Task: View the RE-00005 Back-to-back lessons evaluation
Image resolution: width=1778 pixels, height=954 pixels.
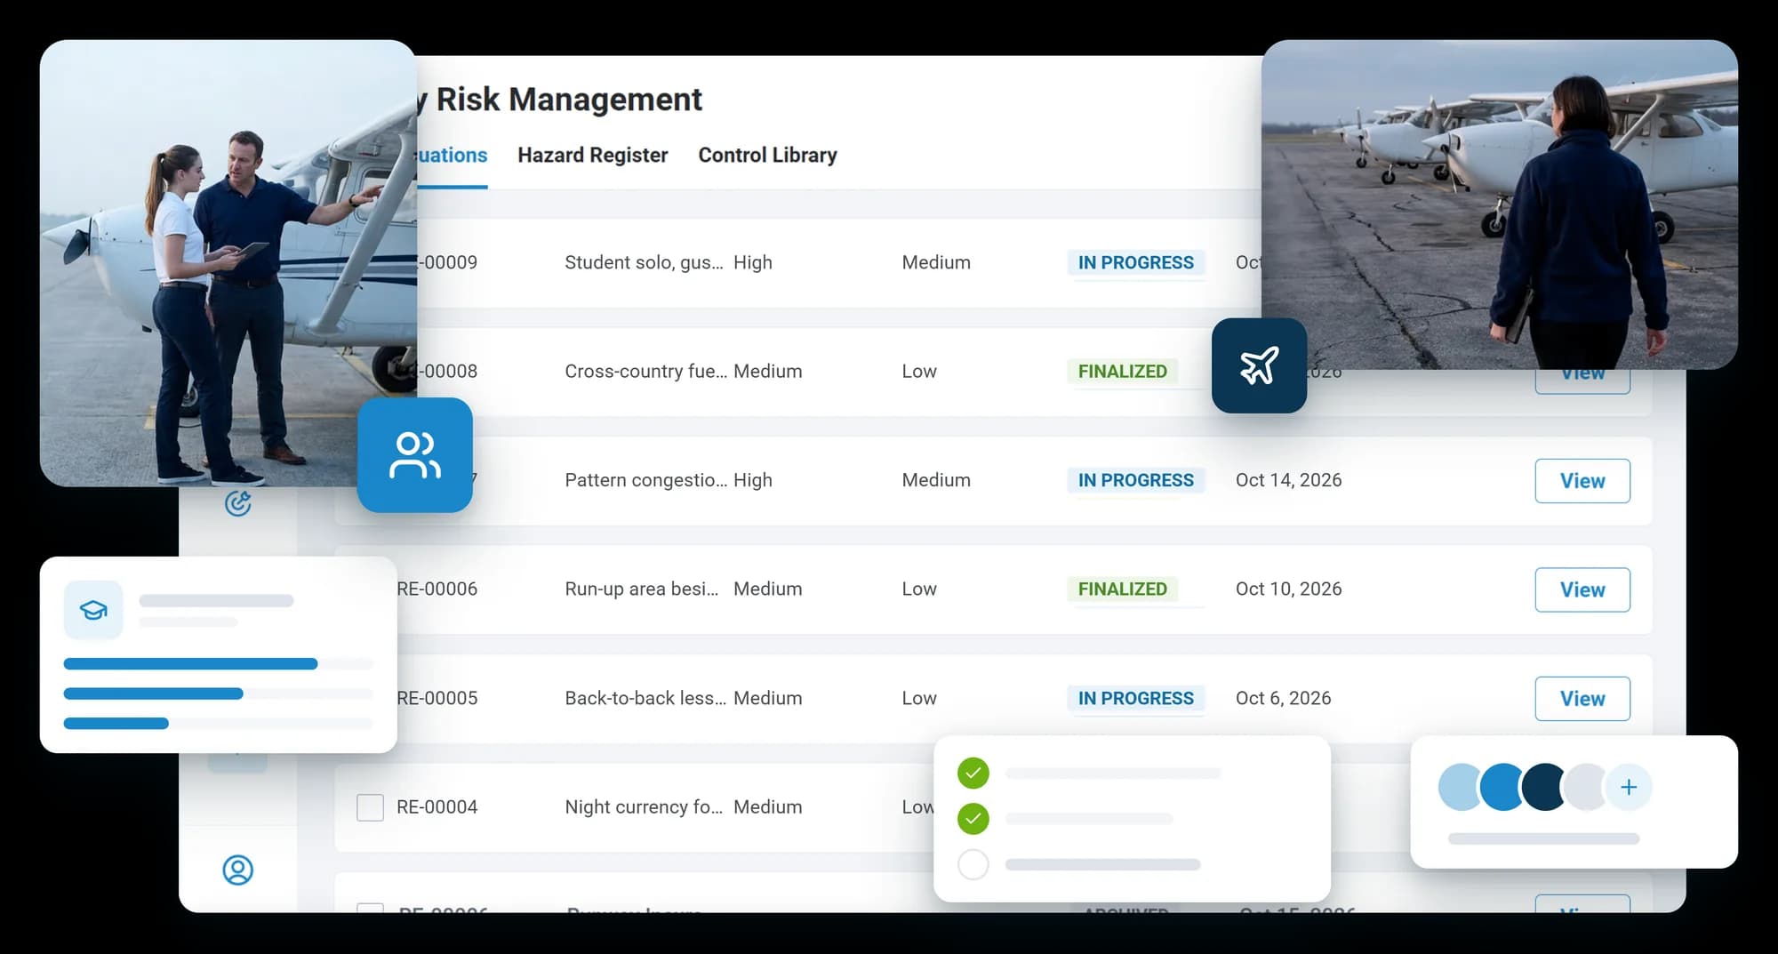Action: click(1582, 699)
